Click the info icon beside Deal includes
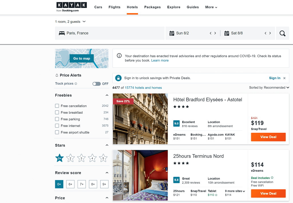 [272, 178]
